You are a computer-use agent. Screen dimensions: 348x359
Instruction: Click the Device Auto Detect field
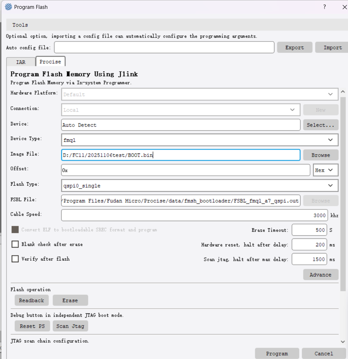(181, 125)
